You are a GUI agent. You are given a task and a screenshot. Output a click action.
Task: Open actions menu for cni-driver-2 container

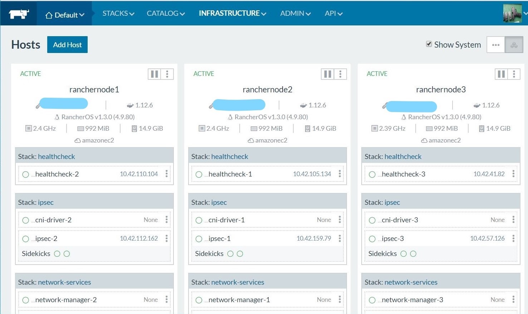point(166,220)
